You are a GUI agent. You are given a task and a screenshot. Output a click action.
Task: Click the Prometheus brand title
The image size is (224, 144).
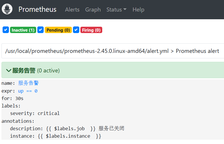tap(37, 9)
